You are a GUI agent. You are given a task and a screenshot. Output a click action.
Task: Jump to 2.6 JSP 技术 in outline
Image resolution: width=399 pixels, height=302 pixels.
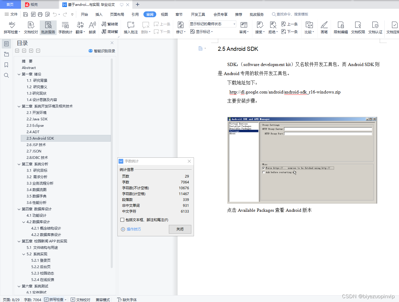pos(36,145)
